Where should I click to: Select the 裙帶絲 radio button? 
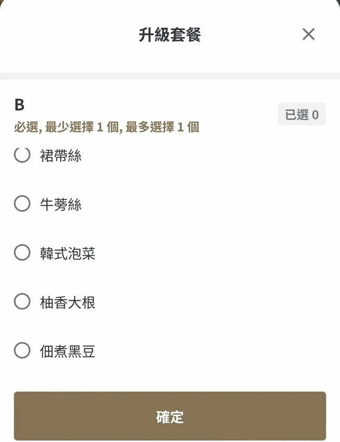(x=22, y=154)
